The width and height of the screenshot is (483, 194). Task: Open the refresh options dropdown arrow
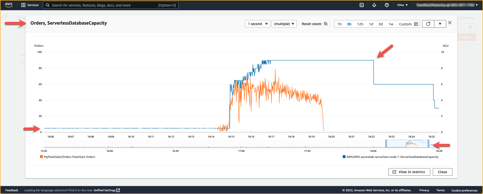coord(440,24)
